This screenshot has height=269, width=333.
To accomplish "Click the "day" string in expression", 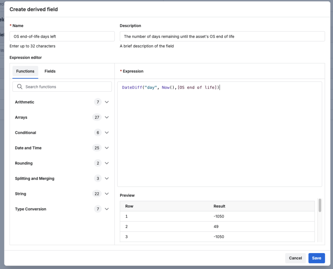I will [151, 87].
